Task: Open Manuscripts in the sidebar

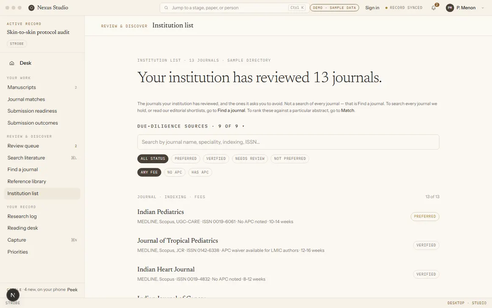Action: point(42,88)
